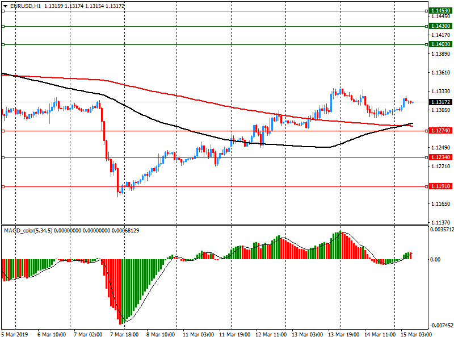This screenshot has width=454, height=341.
Task: Click the 1.12740 red price label
Action: pyautogui.click(x=440, y=131)
